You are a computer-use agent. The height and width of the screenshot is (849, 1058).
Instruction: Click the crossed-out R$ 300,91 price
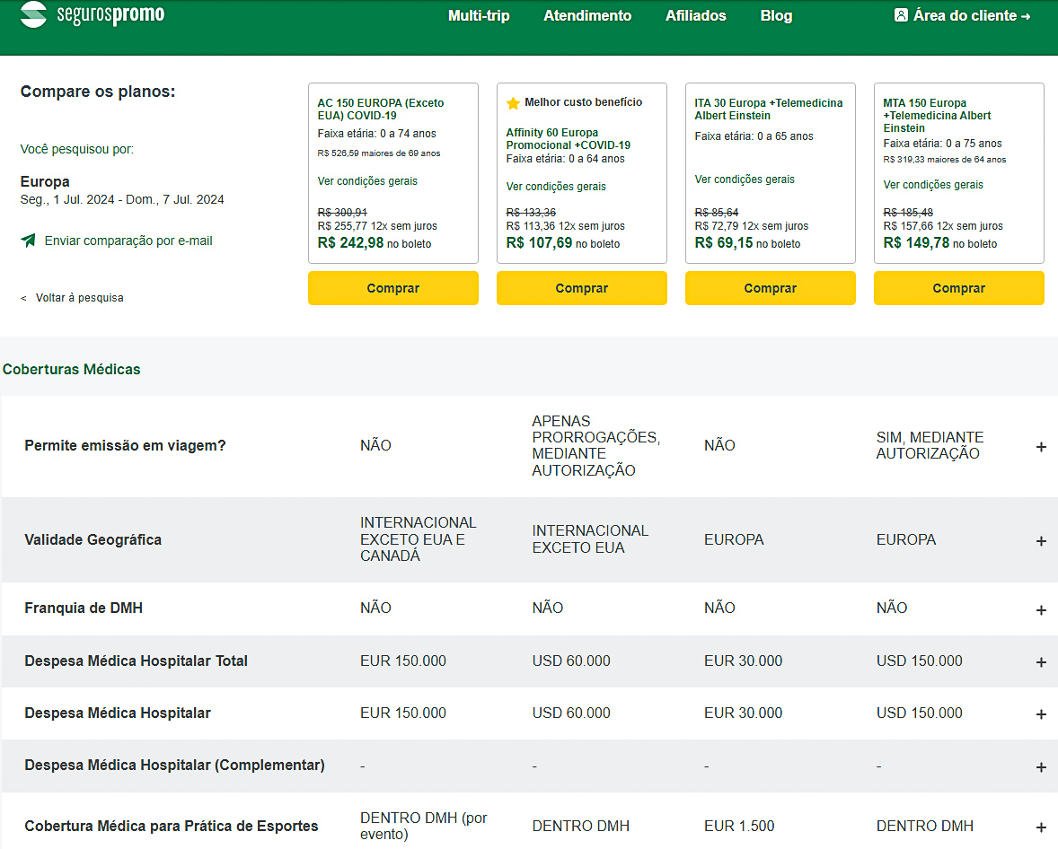343,213
